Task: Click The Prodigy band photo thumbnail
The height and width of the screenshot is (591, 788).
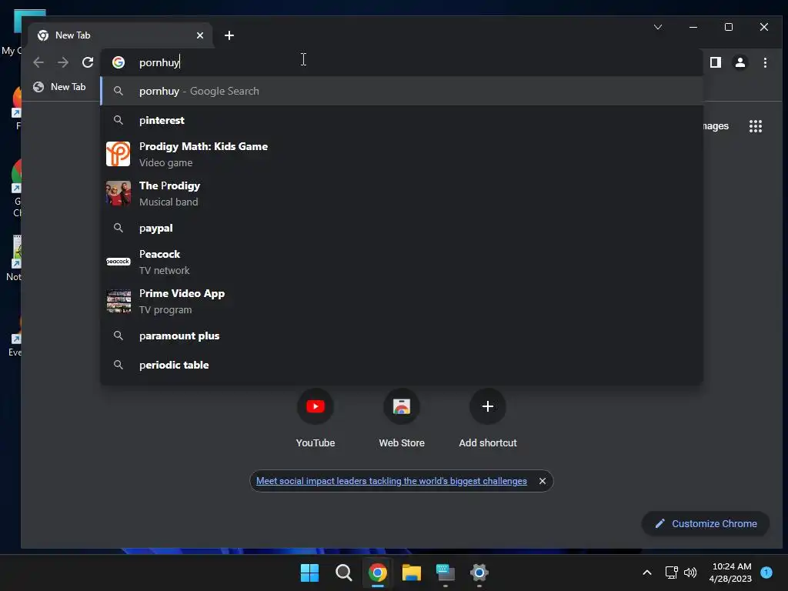Action: 118,193
